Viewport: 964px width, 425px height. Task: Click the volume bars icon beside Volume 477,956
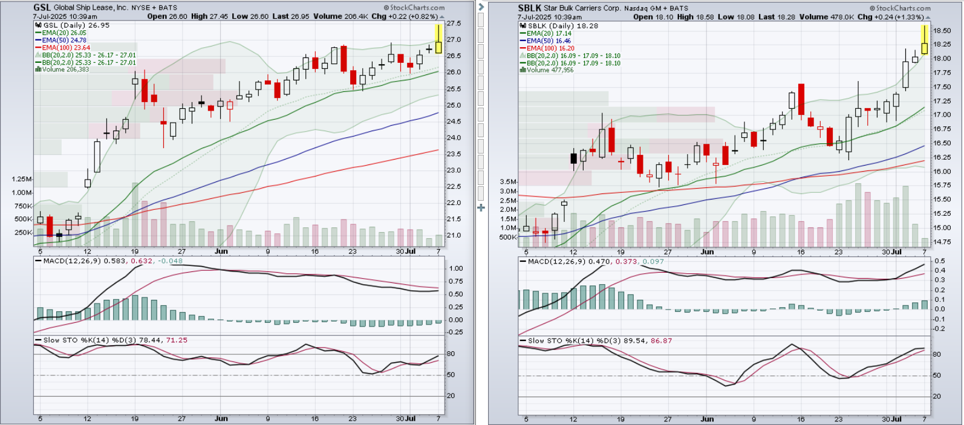tap(523, 70)
